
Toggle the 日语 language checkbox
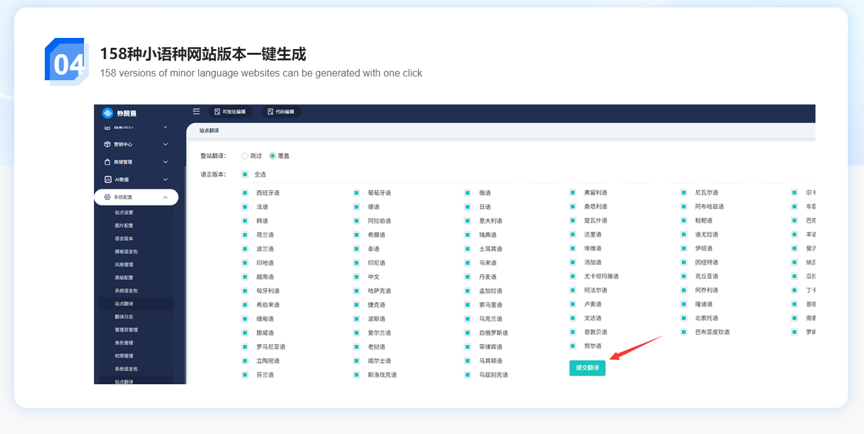468,207
